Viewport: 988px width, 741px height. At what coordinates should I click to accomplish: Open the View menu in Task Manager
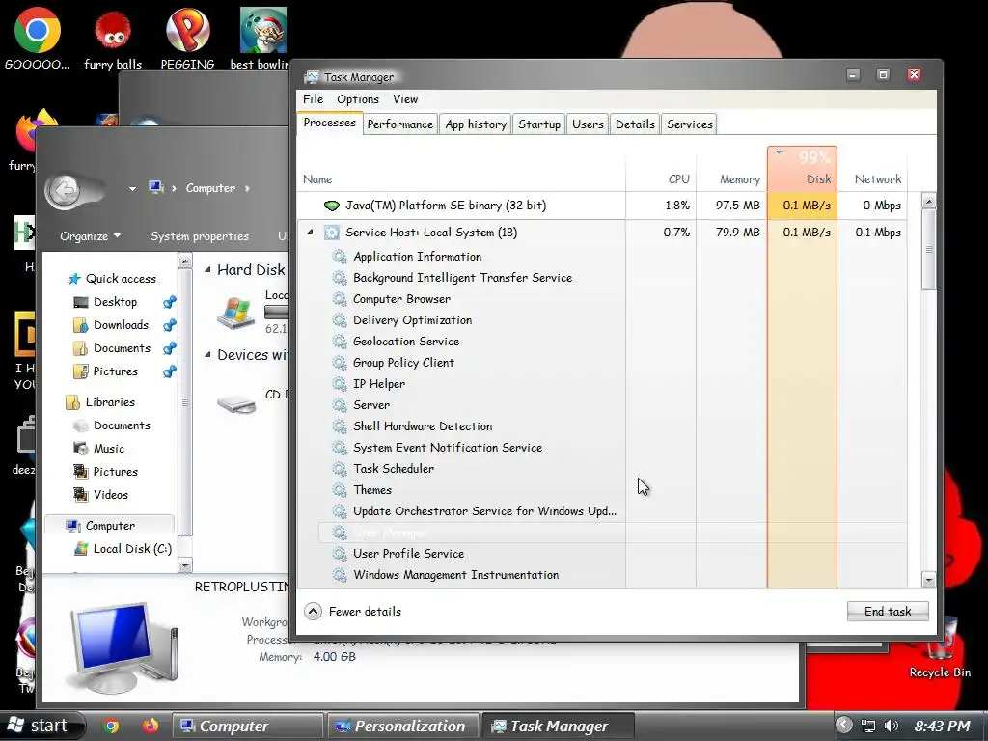click(x=405, y=99)
